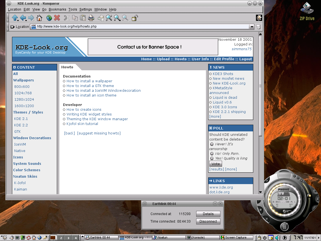Open the home folder from the panel
This screenshot has width=321, height=241.
point(34,238)
